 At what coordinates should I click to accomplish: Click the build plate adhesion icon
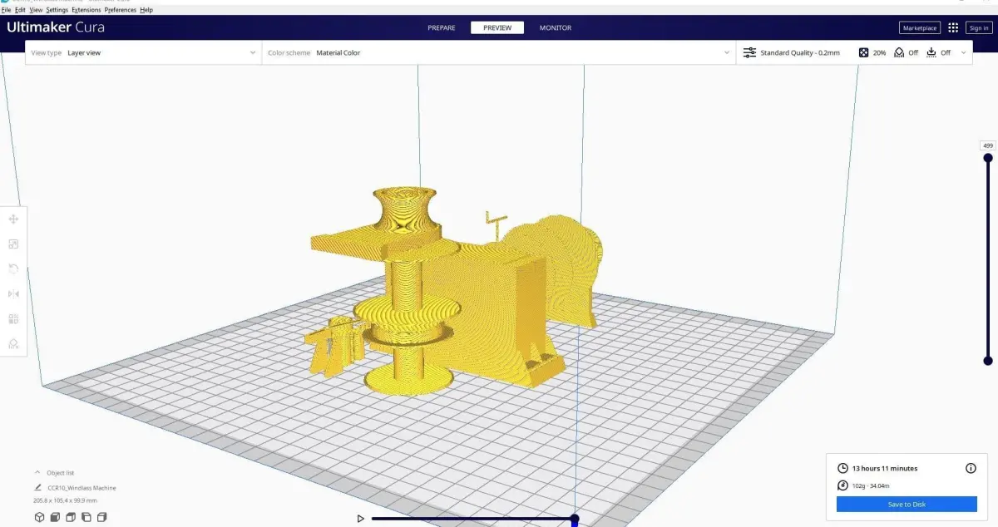(931, 52)
